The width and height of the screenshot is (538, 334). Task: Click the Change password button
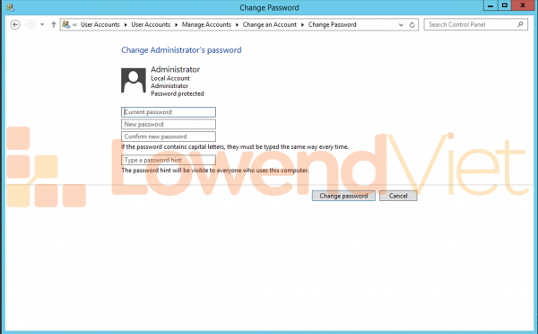pos(343,196)
